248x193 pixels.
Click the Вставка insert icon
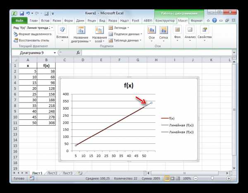[x=62, y=30]
